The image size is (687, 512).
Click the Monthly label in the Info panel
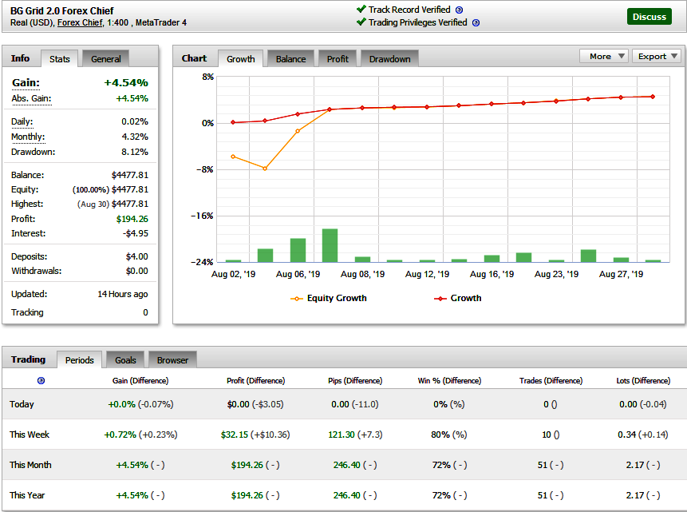[28, 137]
